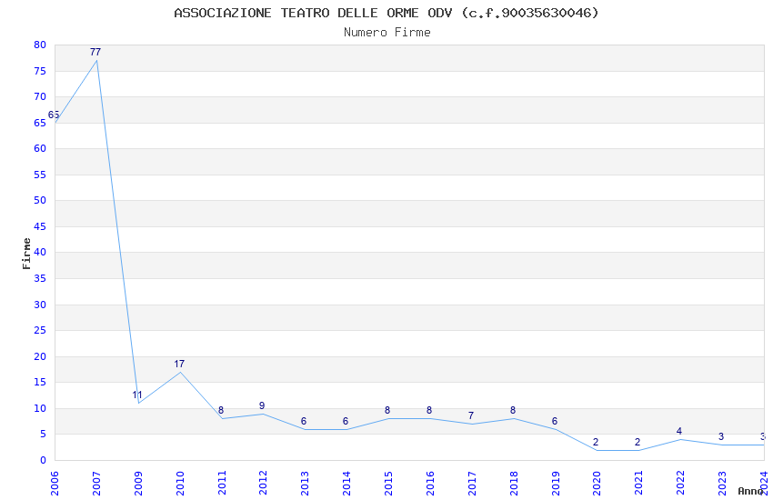
Task: Click the data point labeled 17
Action: [180, 372]
